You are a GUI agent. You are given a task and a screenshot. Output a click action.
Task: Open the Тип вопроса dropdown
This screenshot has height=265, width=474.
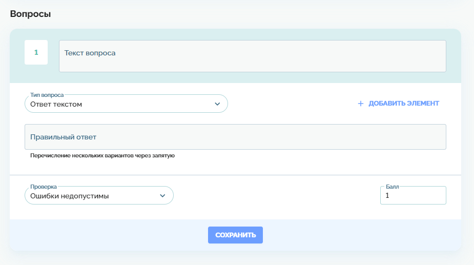[x=126, y=104]
